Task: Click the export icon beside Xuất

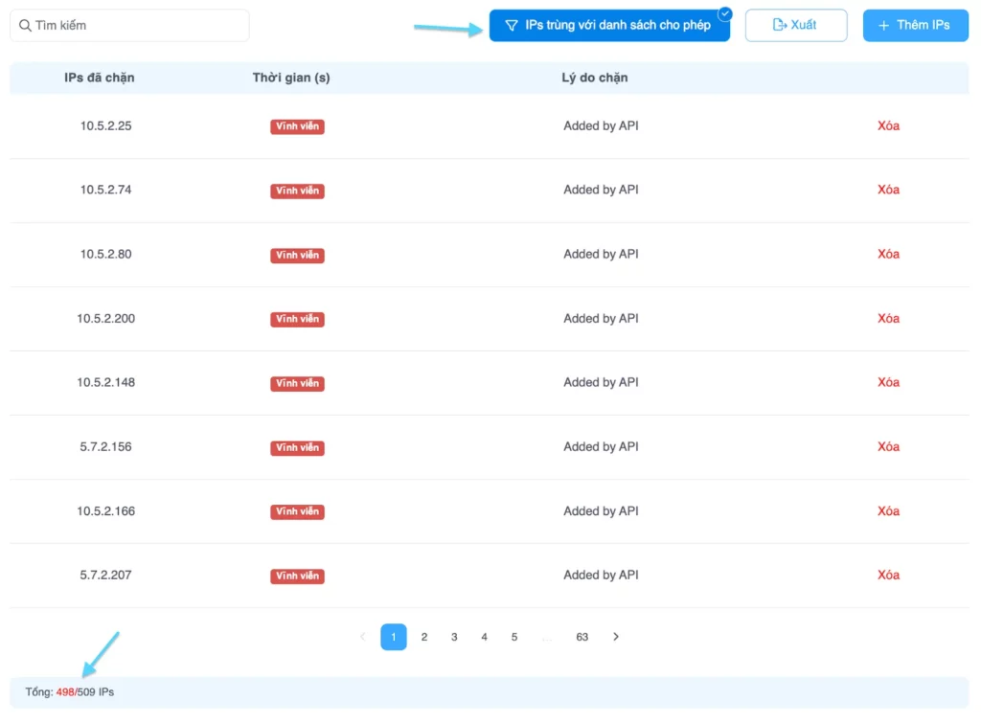Action: (780, 26)
